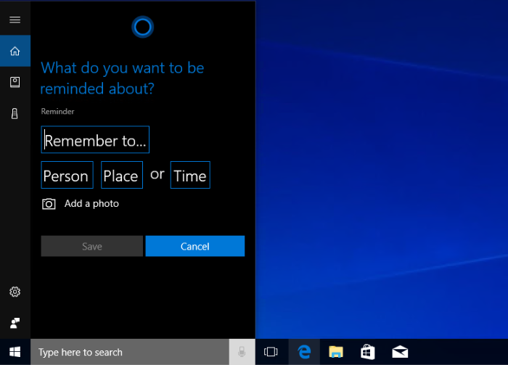Image resolution: width=508 pixels, height=365 pixels.
Task: Open File Explorer from taskbar
Action: click(x=336, y=352)
